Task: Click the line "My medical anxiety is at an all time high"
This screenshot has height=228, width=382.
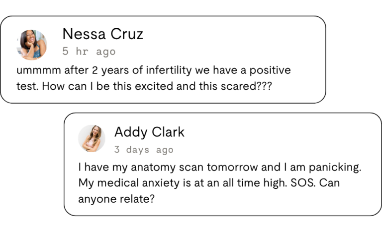Action: coord(182,183)
